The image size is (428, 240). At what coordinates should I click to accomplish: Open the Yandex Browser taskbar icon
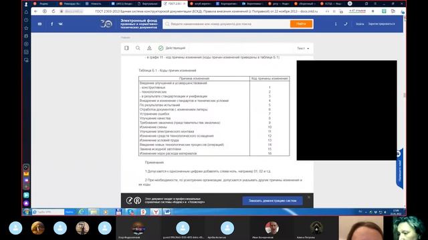point(156,212)
